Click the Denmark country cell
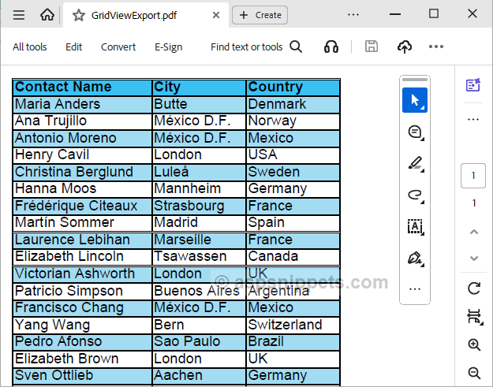The width and height of the screenshot is (493, 387). click(x=293, y=104)
